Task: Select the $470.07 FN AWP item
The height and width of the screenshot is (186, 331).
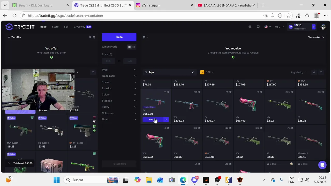Action: 217,106
